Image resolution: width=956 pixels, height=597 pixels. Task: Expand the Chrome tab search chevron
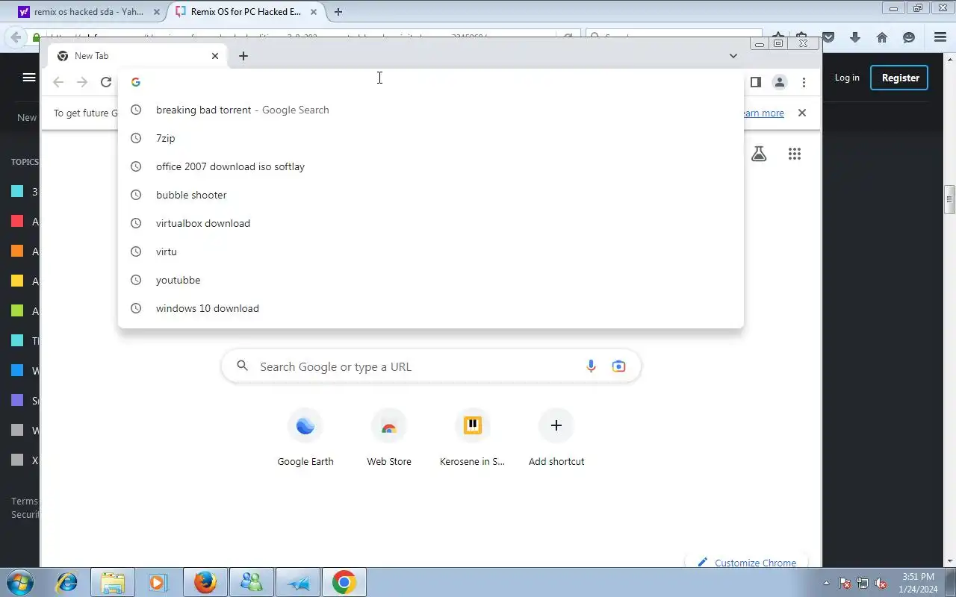(x=733, y=56)
